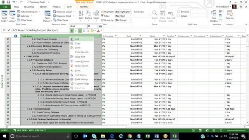Choose Insert Column from the context menu
The width and height of the screenshot is (249, 140).
pyautogui.click(x=81, y=61)
